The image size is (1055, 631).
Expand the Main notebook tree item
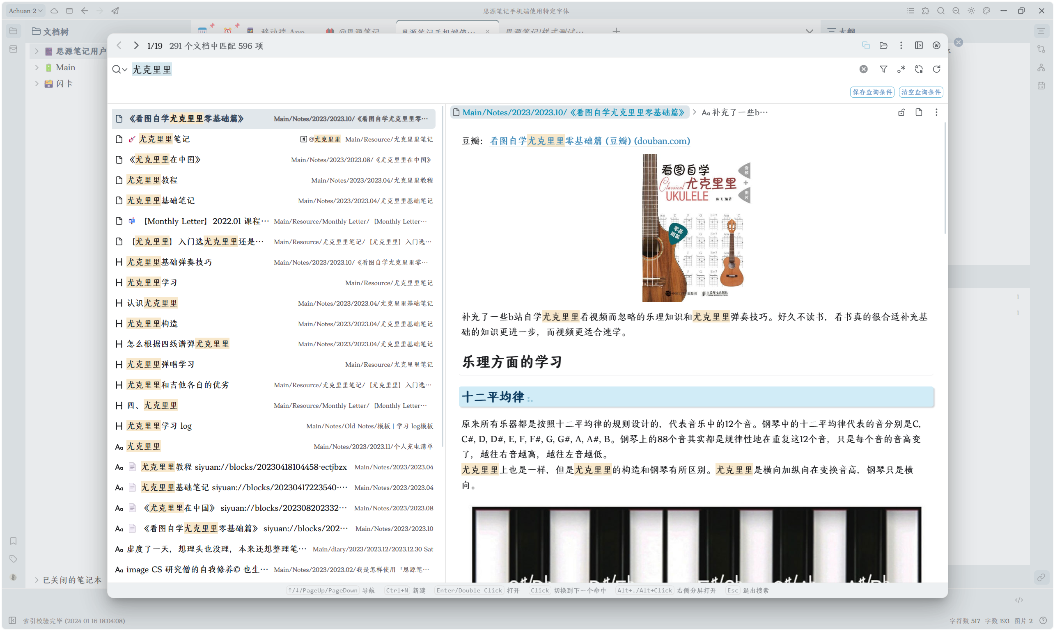point(37,67)
